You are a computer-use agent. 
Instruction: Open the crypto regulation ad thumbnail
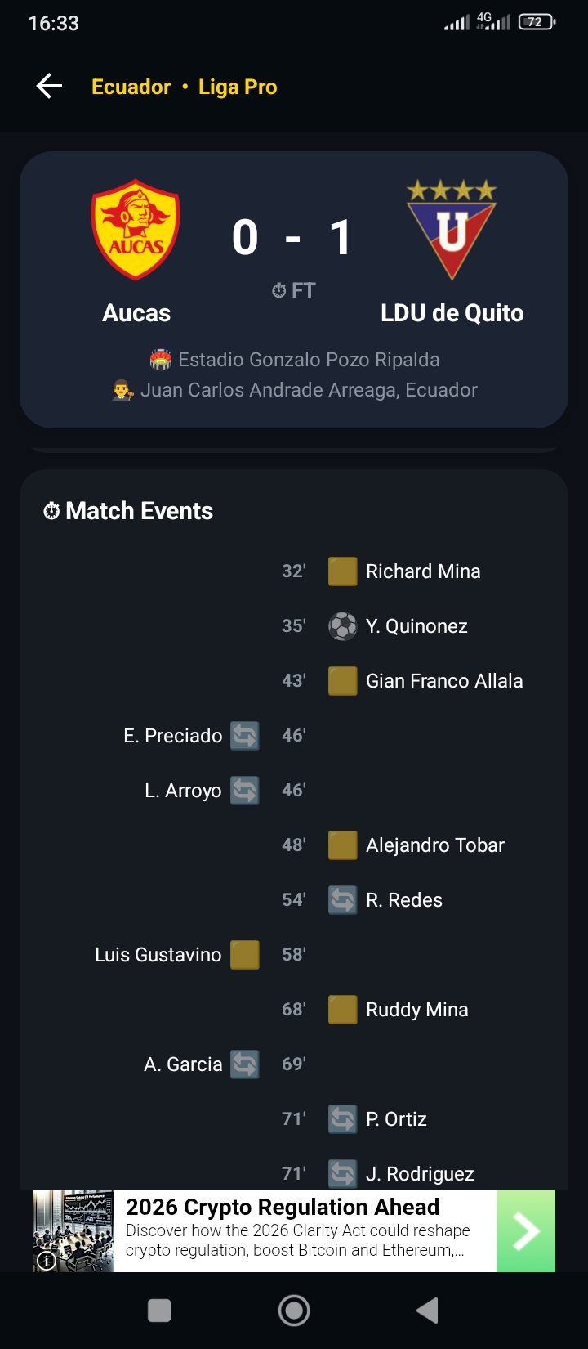click(73, 1231)
